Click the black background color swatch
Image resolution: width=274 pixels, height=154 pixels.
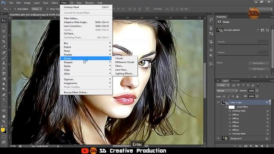click(6, 132)
